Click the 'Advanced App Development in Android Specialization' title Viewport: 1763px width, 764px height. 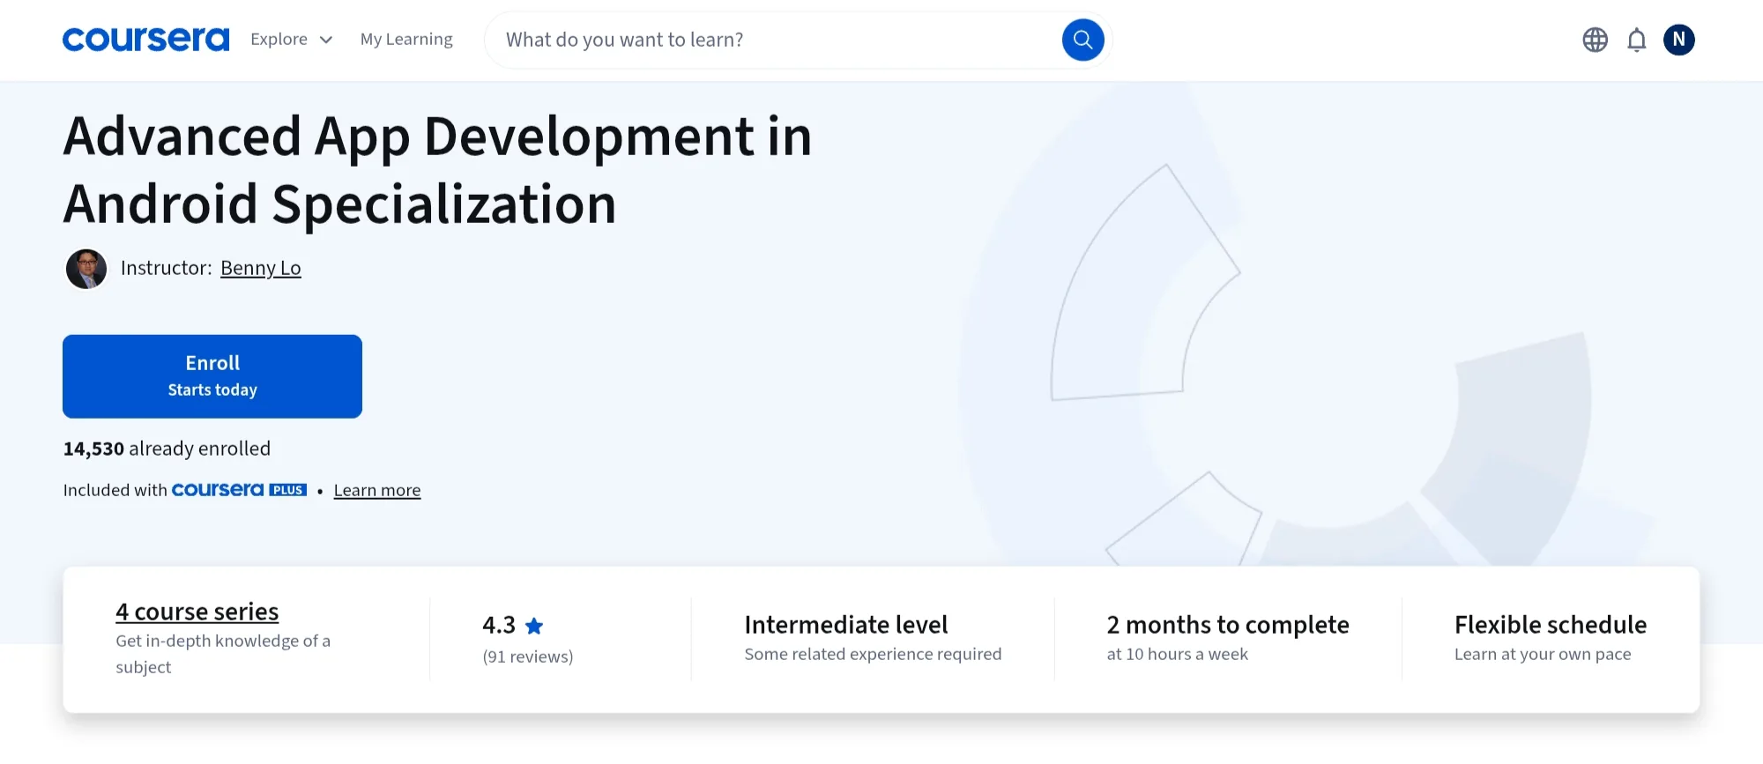437,170
